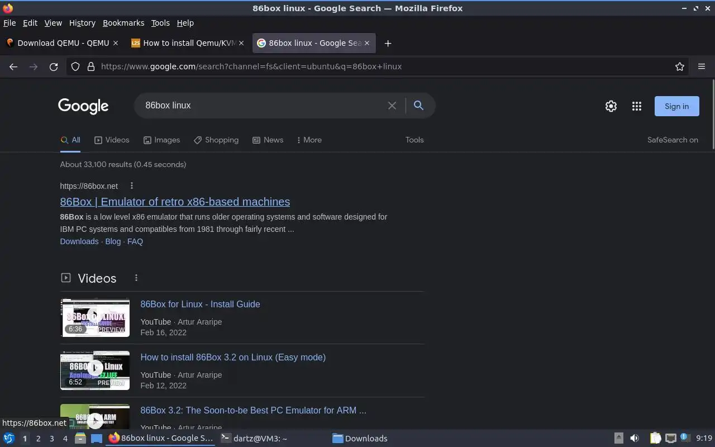Open options beside Videos heading
715x447 pixels.
(x=136, y=278)
